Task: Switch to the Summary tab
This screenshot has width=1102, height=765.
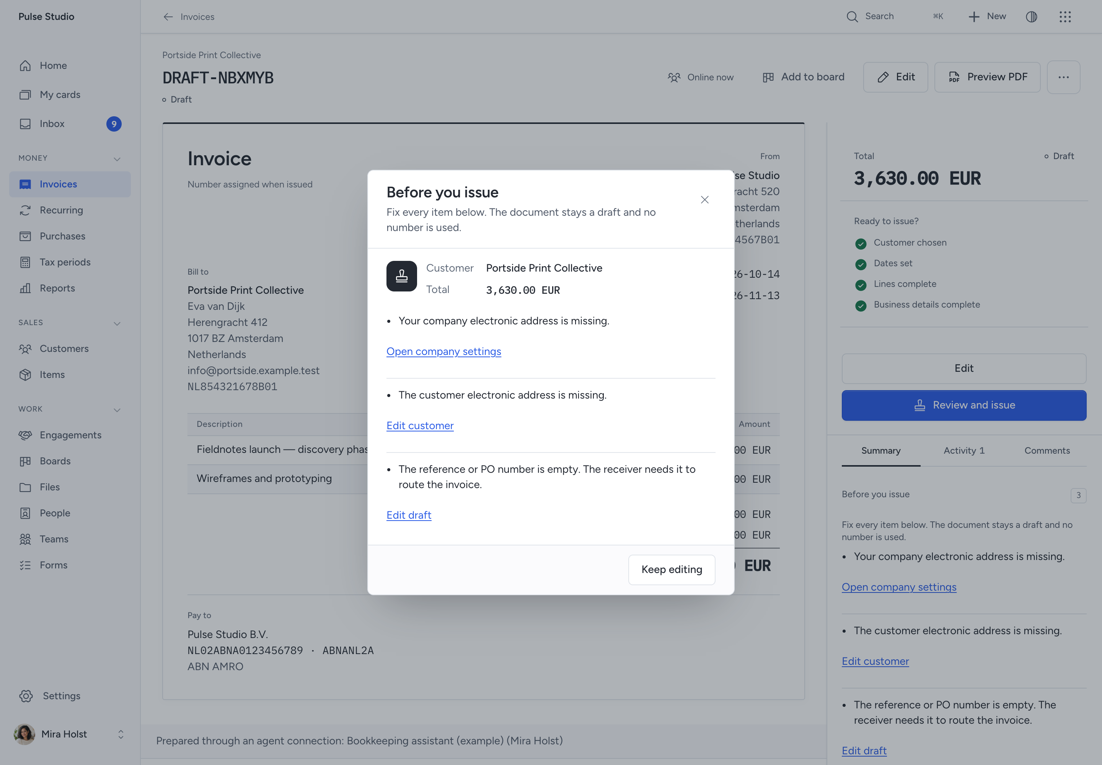Action: pyautogui.click(x=880, y=451)
